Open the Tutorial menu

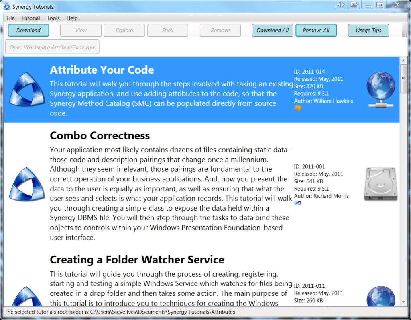click(31, 18)
